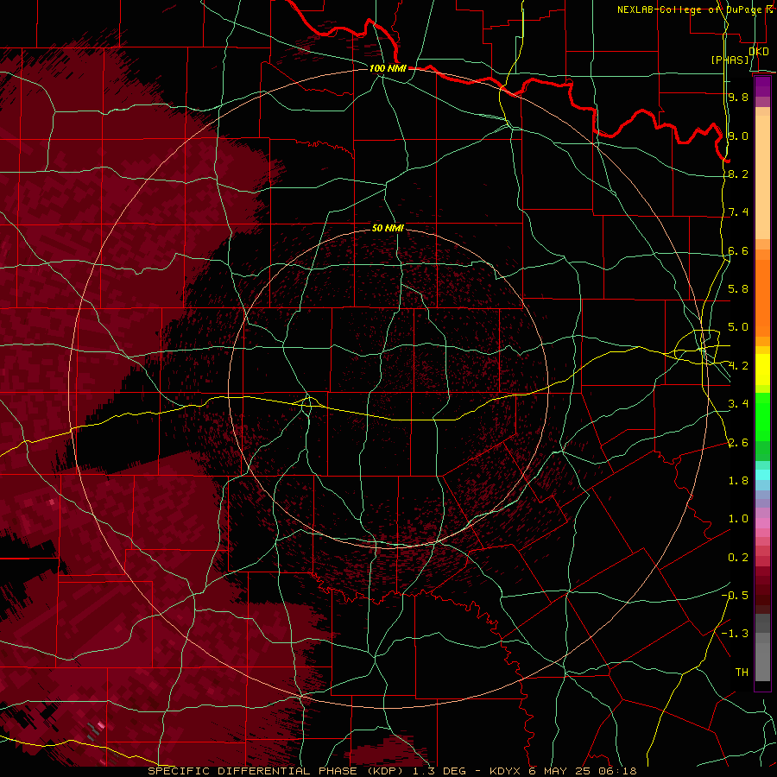Click the -1.3 scale value
The width and height of the screenshot is (777, 777).
(x=735, y=634)
